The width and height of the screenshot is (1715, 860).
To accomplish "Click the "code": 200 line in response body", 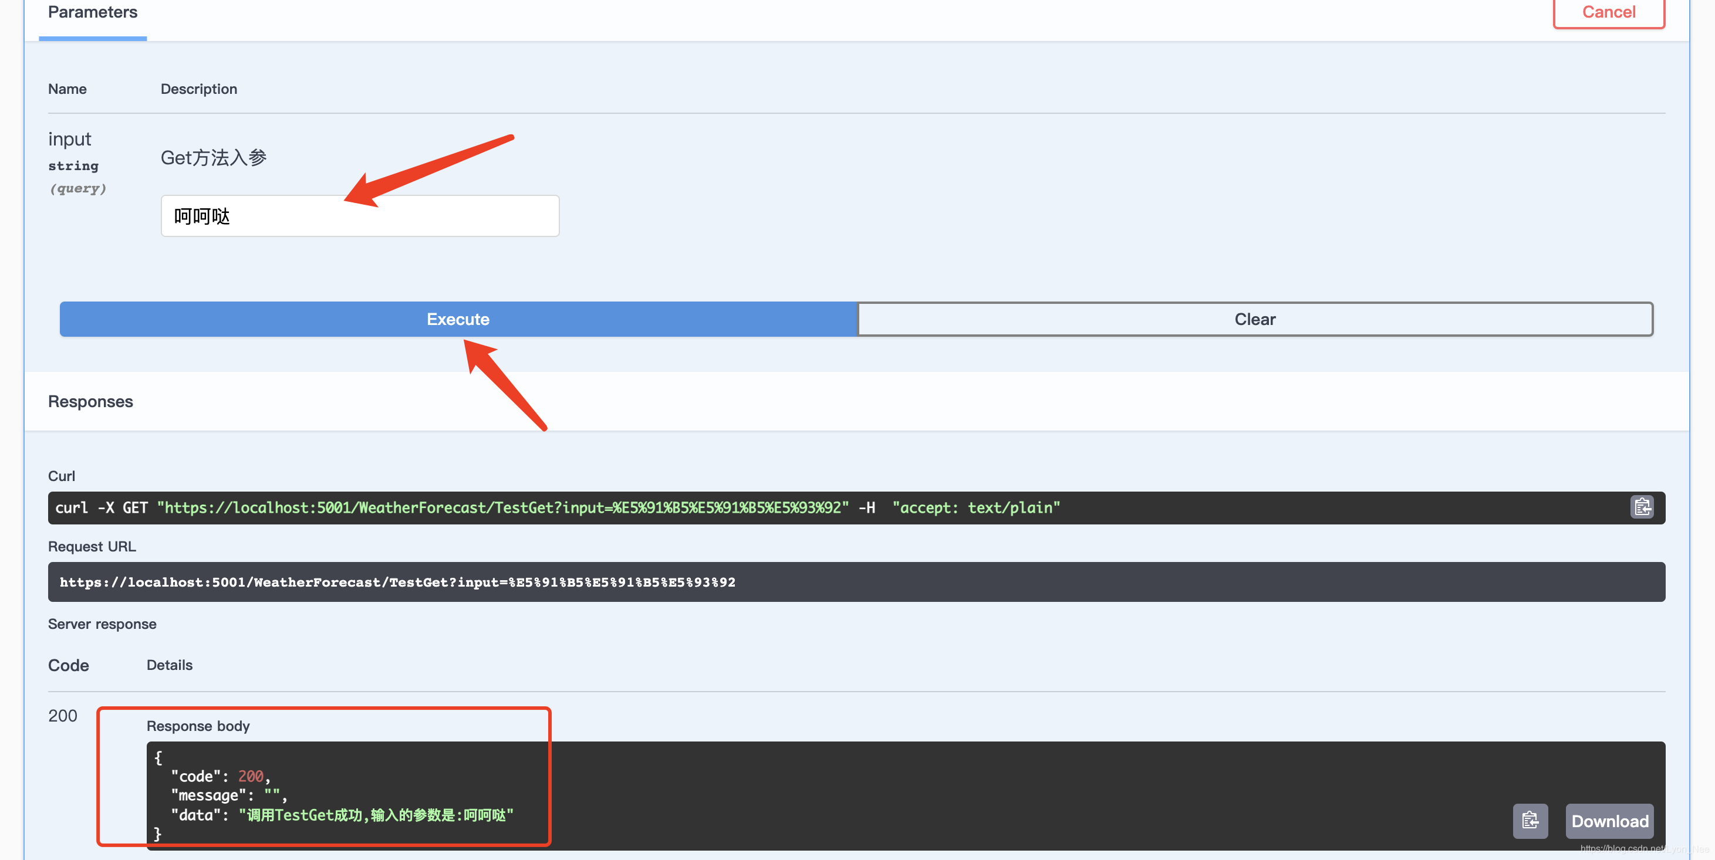I will pyautogui.click(x=221, y=776).
